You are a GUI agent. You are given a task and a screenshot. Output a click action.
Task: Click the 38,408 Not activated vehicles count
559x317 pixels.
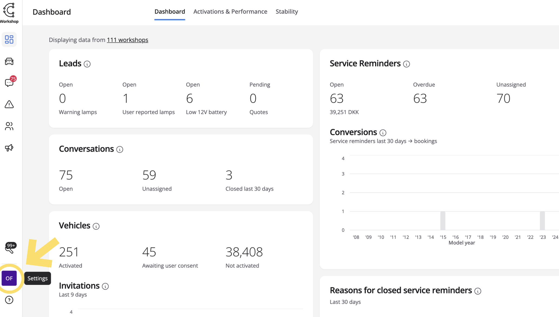point(244,252)
